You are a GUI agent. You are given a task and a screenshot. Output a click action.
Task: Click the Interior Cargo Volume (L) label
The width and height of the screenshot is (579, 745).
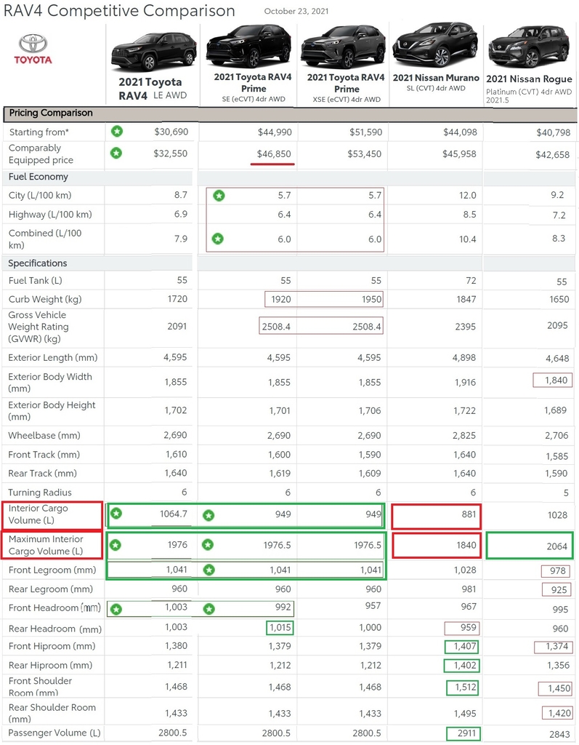click(38, 514)
